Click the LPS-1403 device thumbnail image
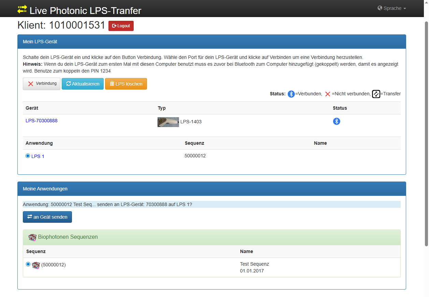 click(x=168, y=122)
